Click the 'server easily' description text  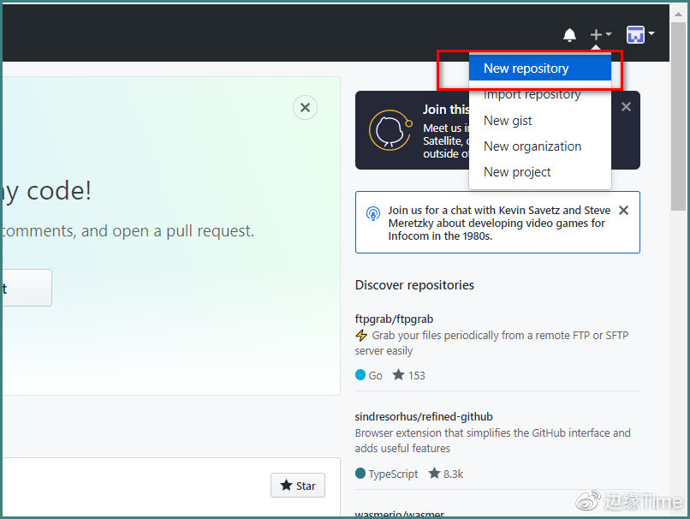(384, 351)
